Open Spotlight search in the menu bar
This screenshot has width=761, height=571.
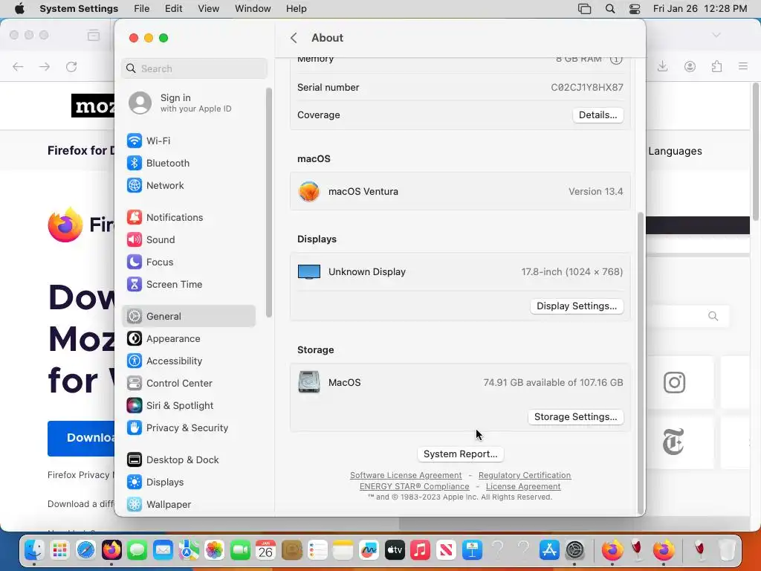(x=610, y=9)
